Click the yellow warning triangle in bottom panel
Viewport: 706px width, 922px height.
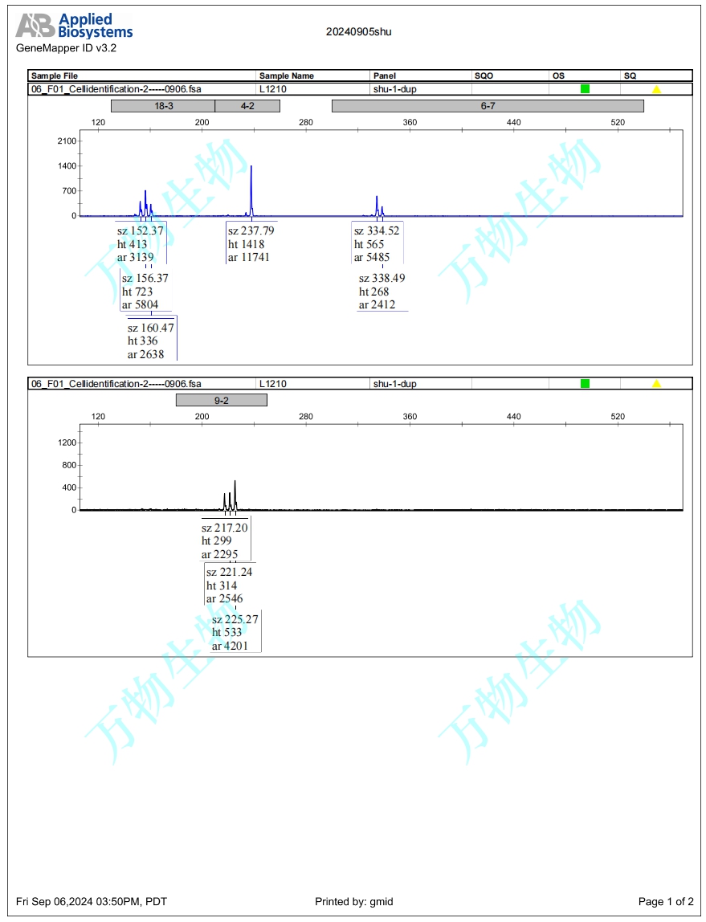[656, 384]
